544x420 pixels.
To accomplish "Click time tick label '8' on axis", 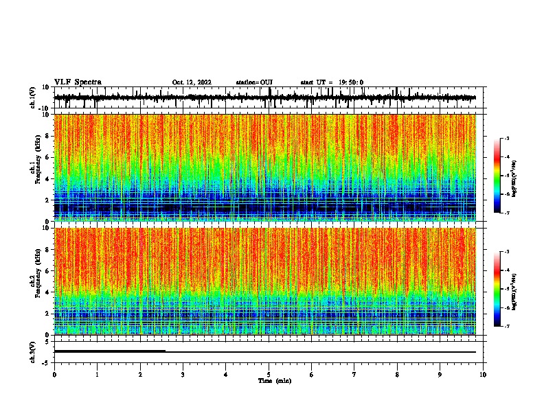I will coord(397,375).
